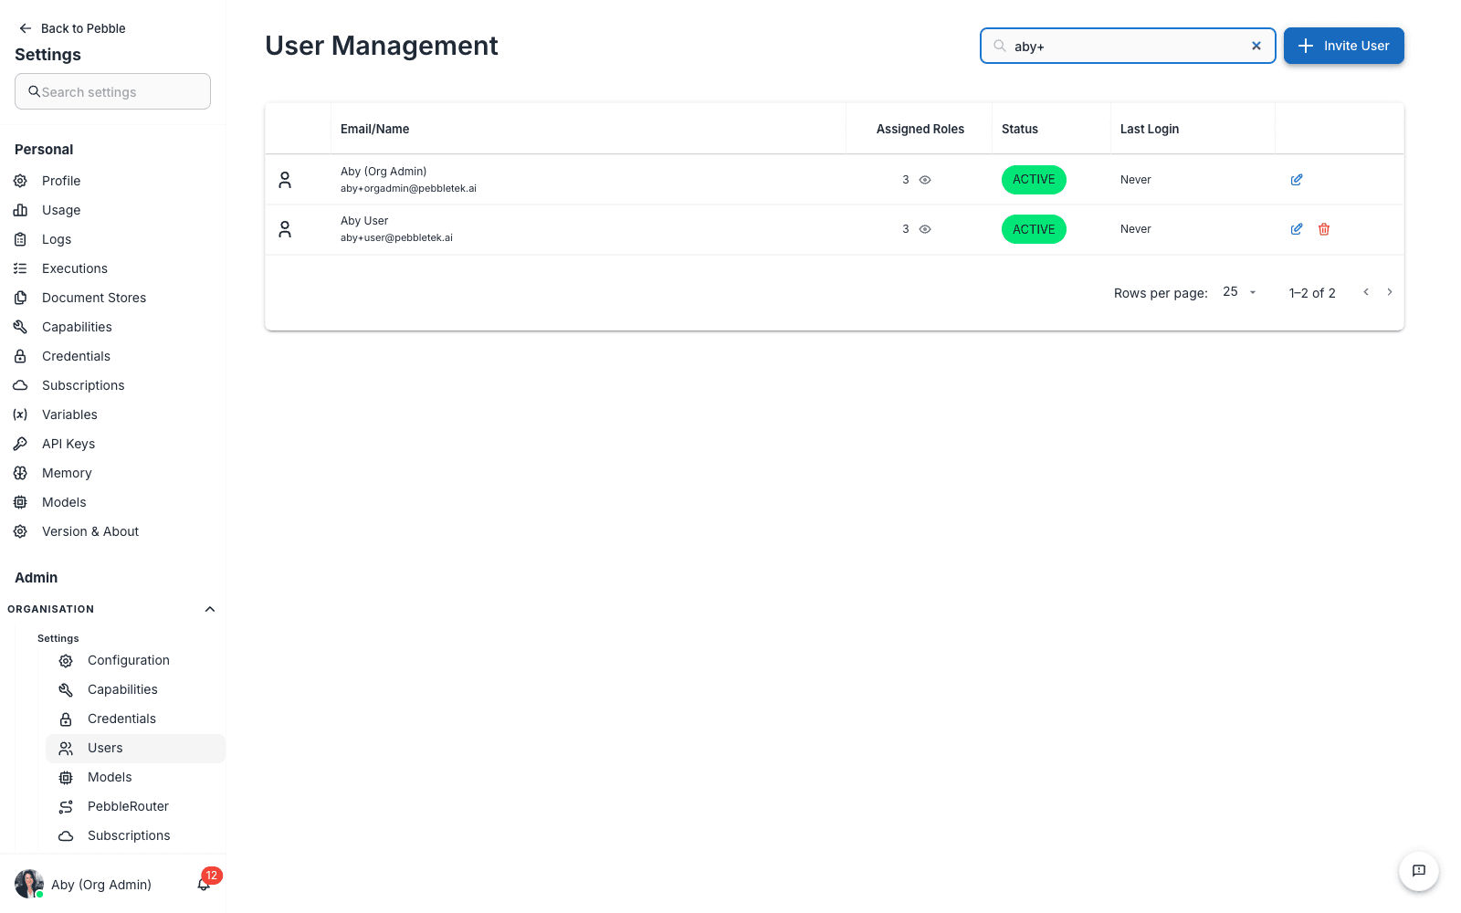1461x913 pixels.
Task: Focus the Search settings field
Action: [112, 91]
